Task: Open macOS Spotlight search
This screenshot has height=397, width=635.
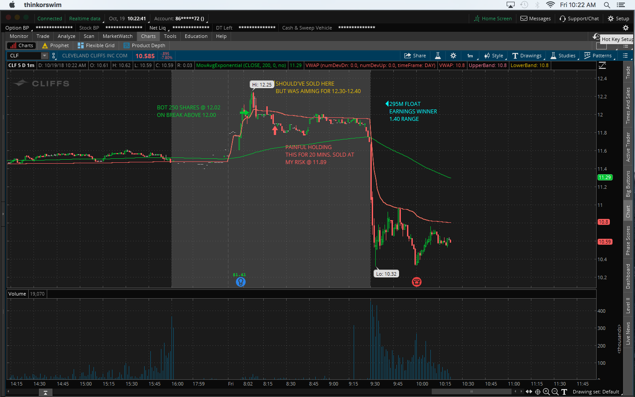Action: coord(607,5)
